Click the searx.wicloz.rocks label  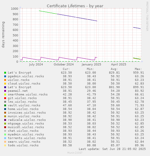pos(24,142)
